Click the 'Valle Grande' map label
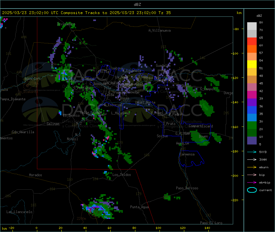275x232 pixels. [91, 112]
